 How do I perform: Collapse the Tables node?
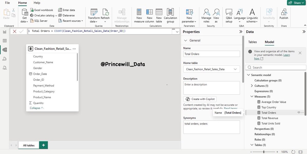tap(252, 145)
